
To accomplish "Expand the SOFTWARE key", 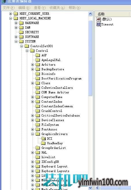I will click(x=16, y=37).
